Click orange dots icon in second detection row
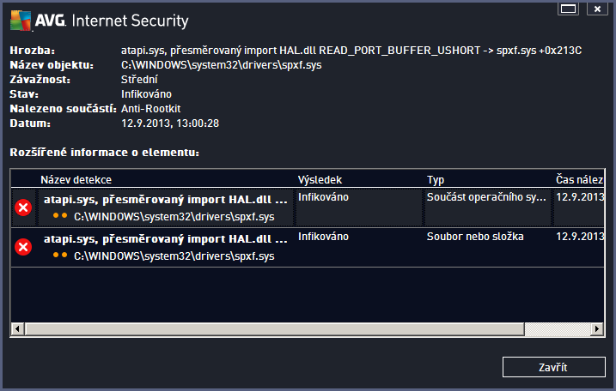Viewport: 616px width, 391px height. (60, 256)
